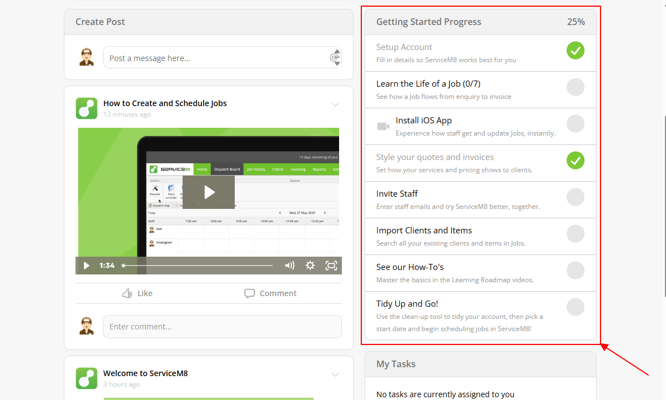The width and height of the screenshot is (666, 400).
Task: Click the green checkmark for Style your quotes
Action: (x=576, y=161)
